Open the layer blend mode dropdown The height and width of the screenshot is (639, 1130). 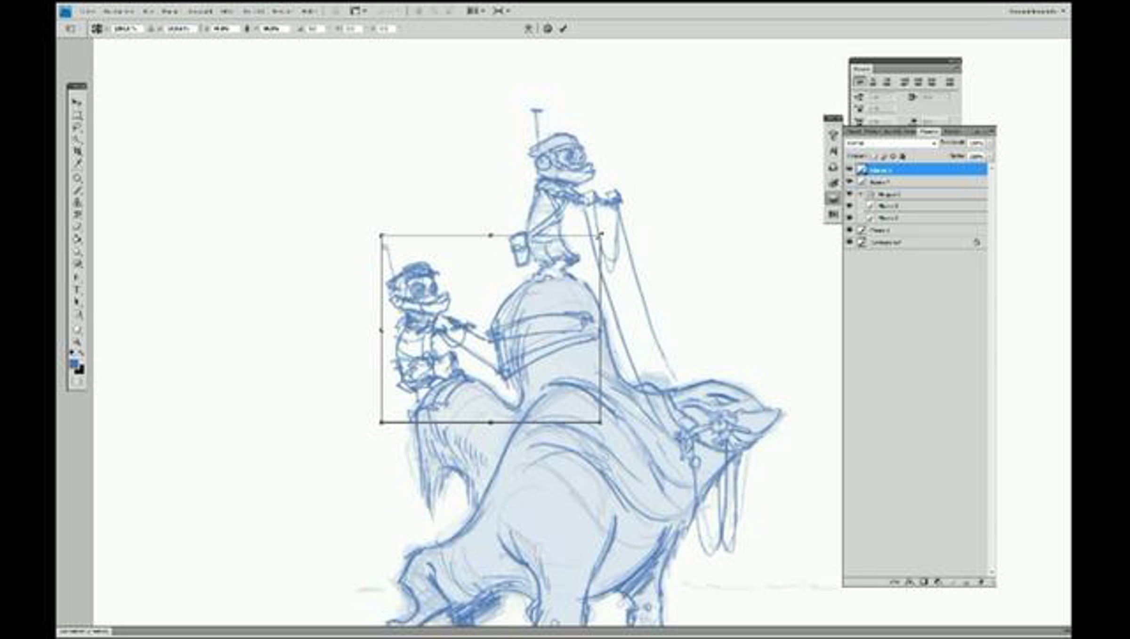coord(891,143)
